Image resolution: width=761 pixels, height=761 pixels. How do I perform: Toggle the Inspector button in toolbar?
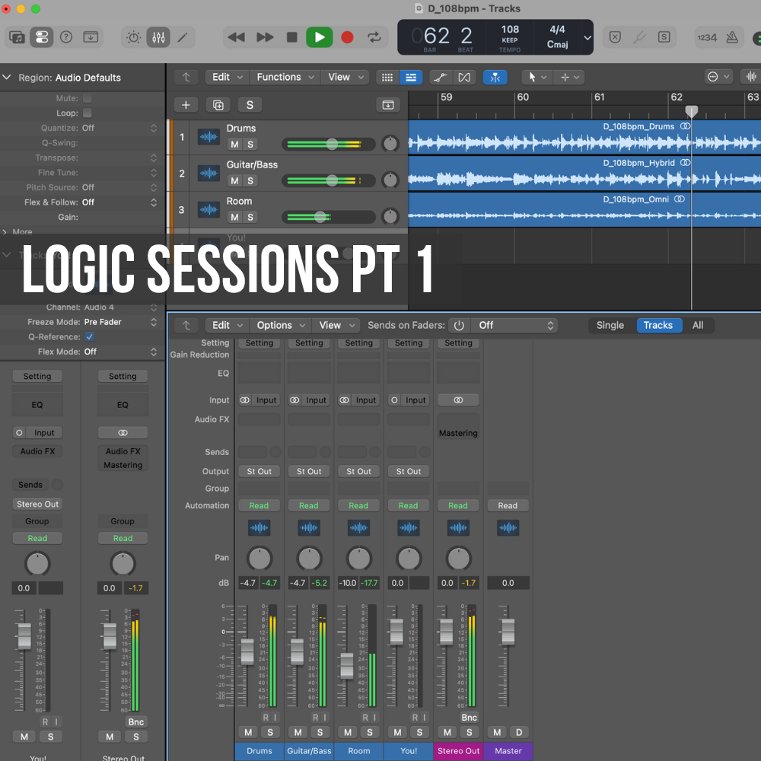(x=42, y=37)
